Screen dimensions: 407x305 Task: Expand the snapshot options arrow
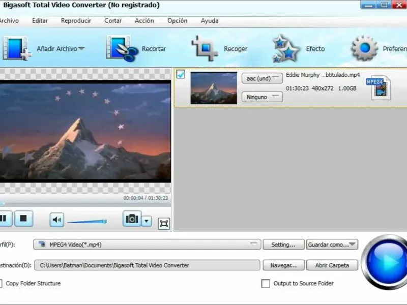(x=147, y=221)
